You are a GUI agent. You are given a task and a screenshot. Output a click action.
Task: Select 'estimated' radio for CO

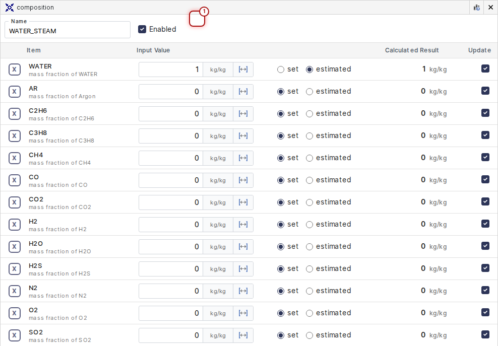(309, 180)
